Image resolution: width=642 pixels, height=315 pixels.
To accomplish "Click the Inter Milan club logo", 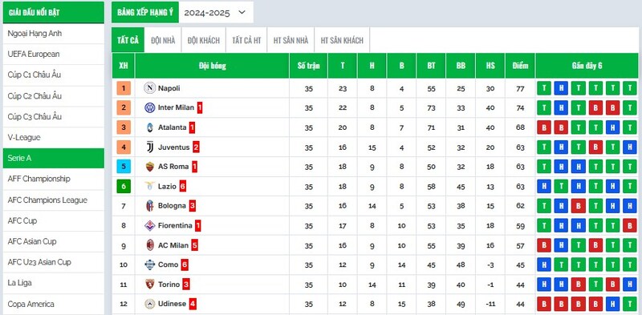I will click(x=150, y=107).
